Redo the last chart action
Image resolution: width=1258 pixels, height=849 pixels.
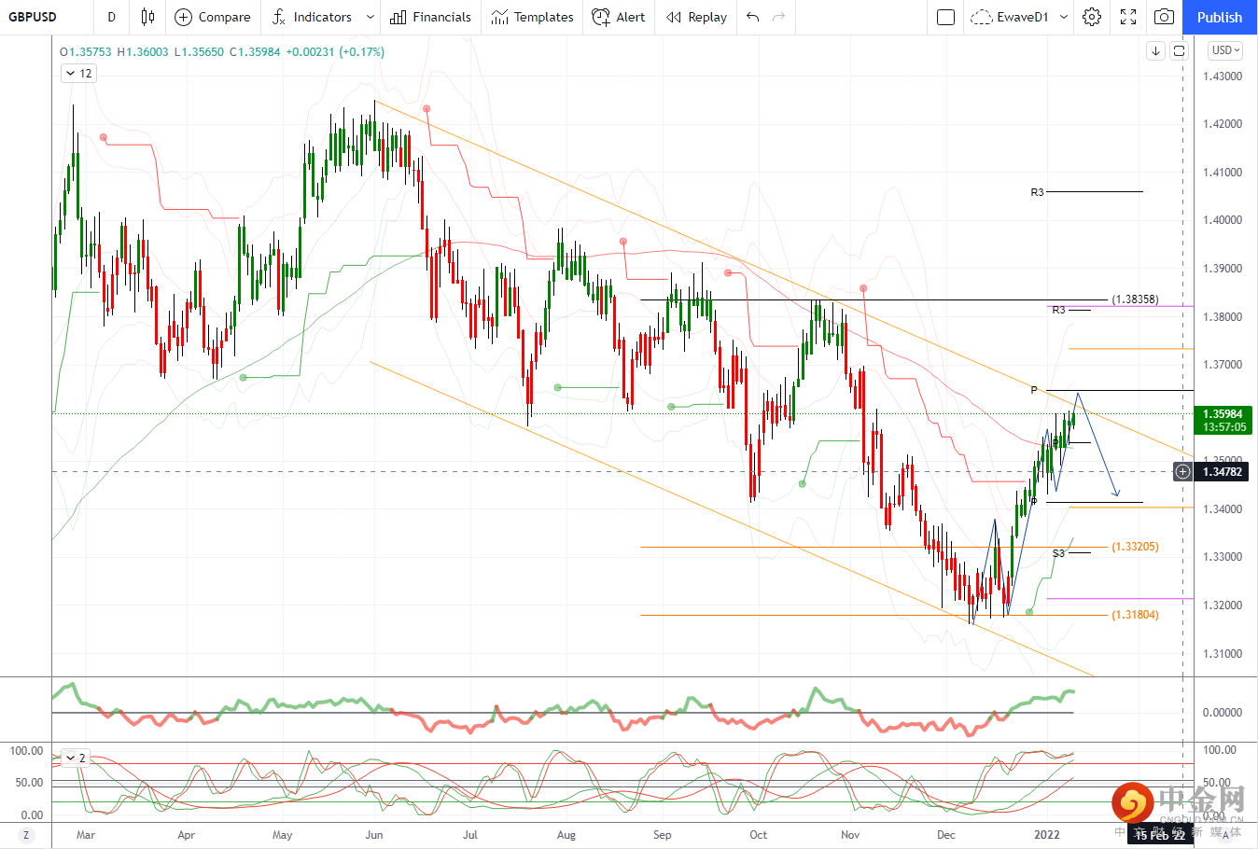(x=779, y=17)
